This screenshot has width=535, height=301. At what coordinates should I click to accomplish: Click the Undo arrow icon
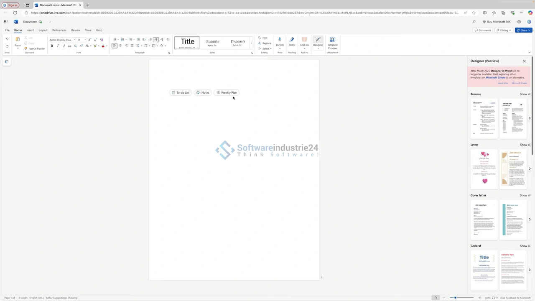(x=7, y=39)
